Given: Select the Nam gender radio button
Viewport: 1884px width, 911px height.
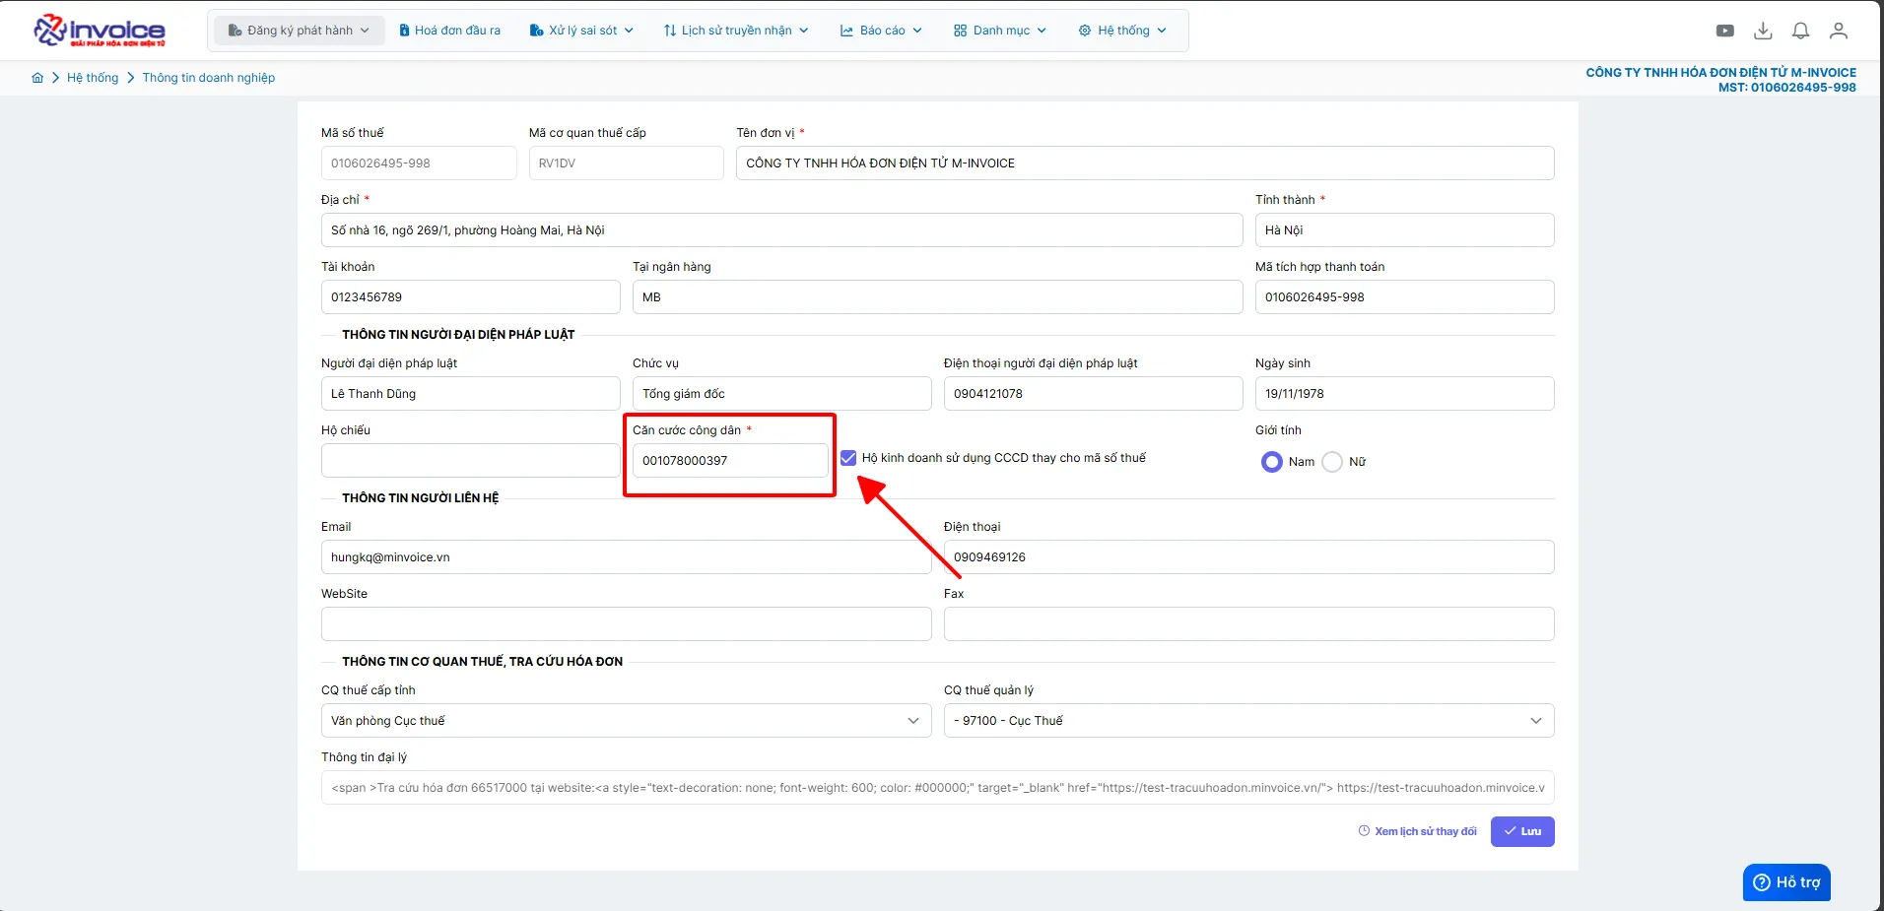Looking at the screenshot, I should (1272, 462).
